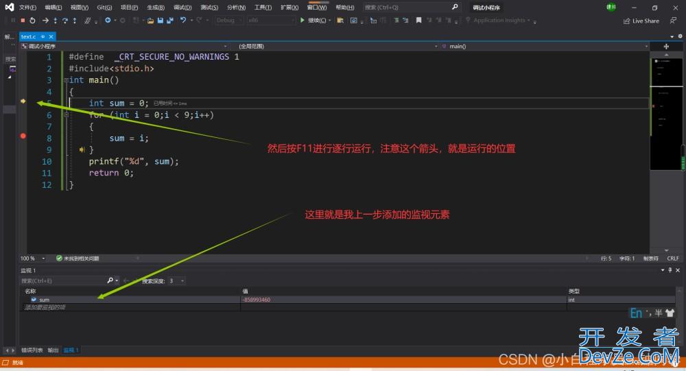The image size is (686, 371).
Task: Open the 调试(D) menu
Action: (x=182, y=8)
